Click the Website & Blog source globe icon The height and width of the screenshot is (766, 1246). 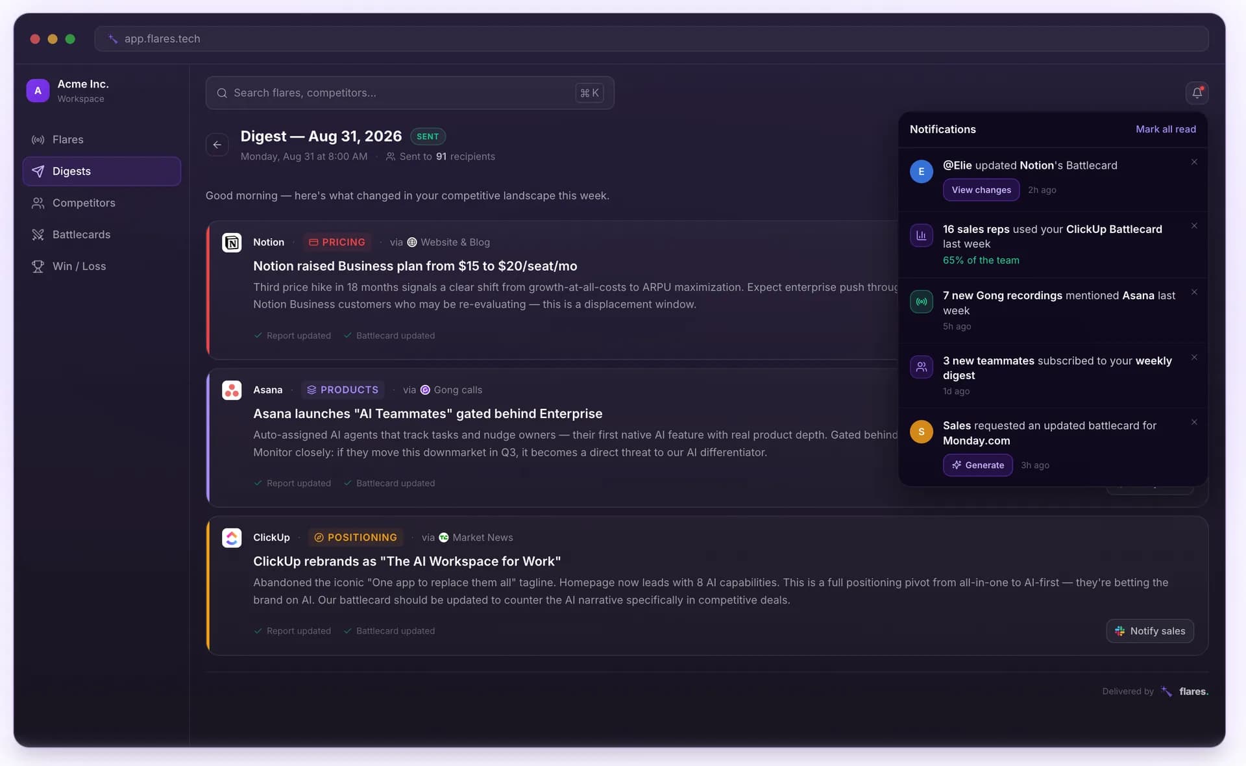click(x=411, y=242)
